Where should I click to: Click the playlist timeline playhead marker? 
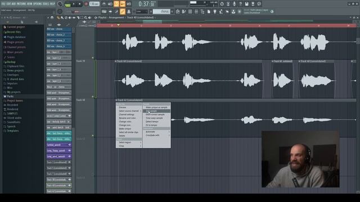pyautogui.click(x=118, y=25)
